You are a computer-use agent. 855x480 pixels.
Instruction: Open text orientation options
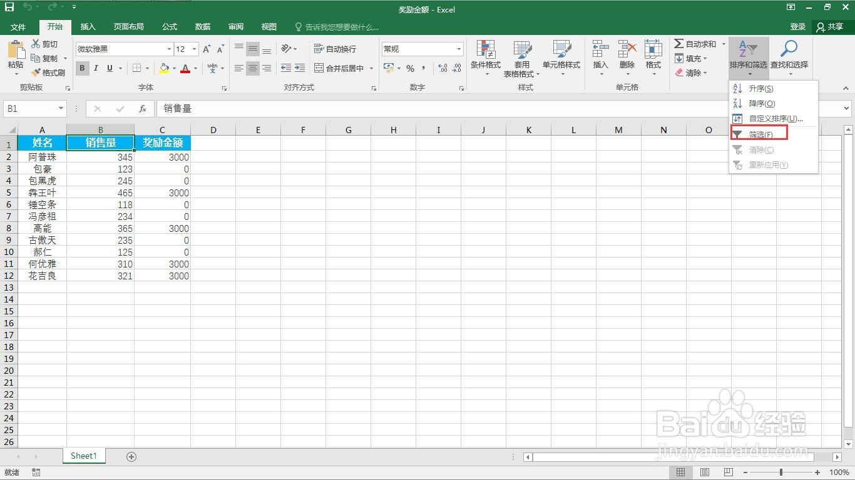[289, 49]
